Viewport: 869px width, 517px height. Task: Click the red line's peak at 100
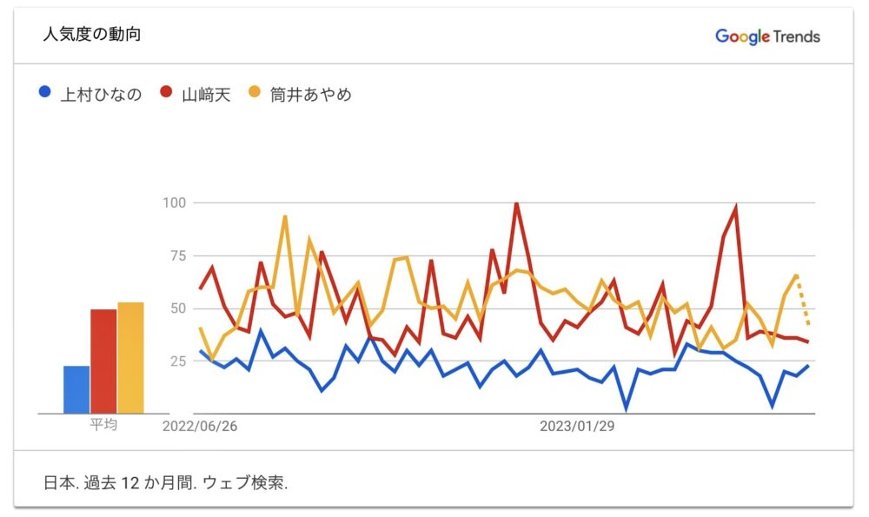[516, 204]
